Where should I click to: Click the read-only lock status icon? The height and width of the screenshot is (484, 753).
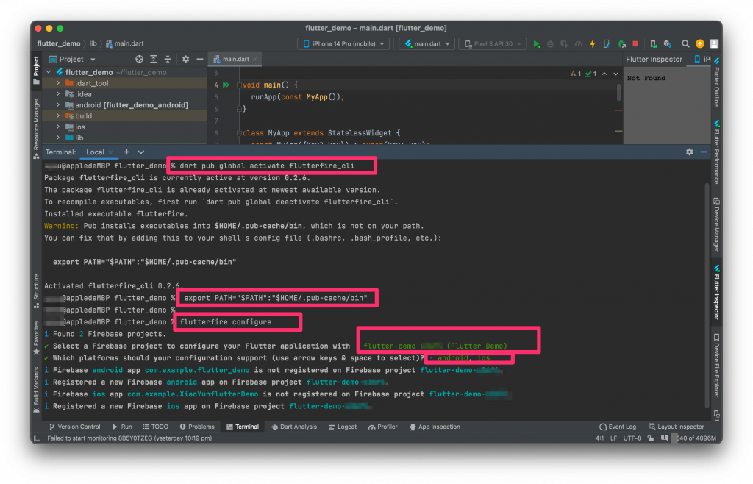[650, 438]
